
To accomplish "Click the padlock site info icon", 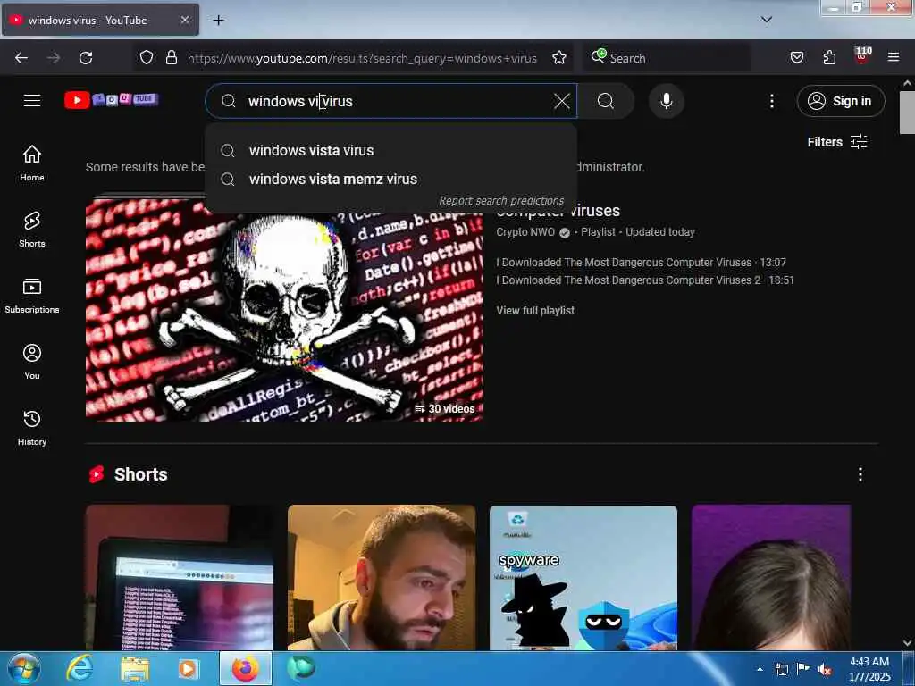I will point(172,58).
